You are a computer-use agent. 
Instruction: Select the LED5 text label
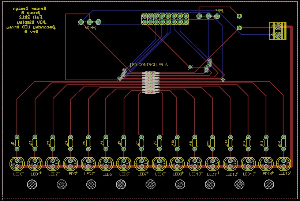tap(107, 174)
